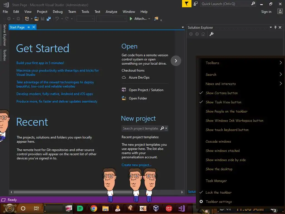Open the Toolbox side tab
The height and width of the screenshot is (214, 285).
coord(4,55)
